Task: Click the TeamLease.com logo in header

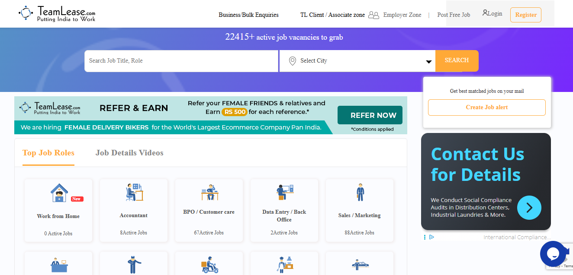Action: pos(57,13)
